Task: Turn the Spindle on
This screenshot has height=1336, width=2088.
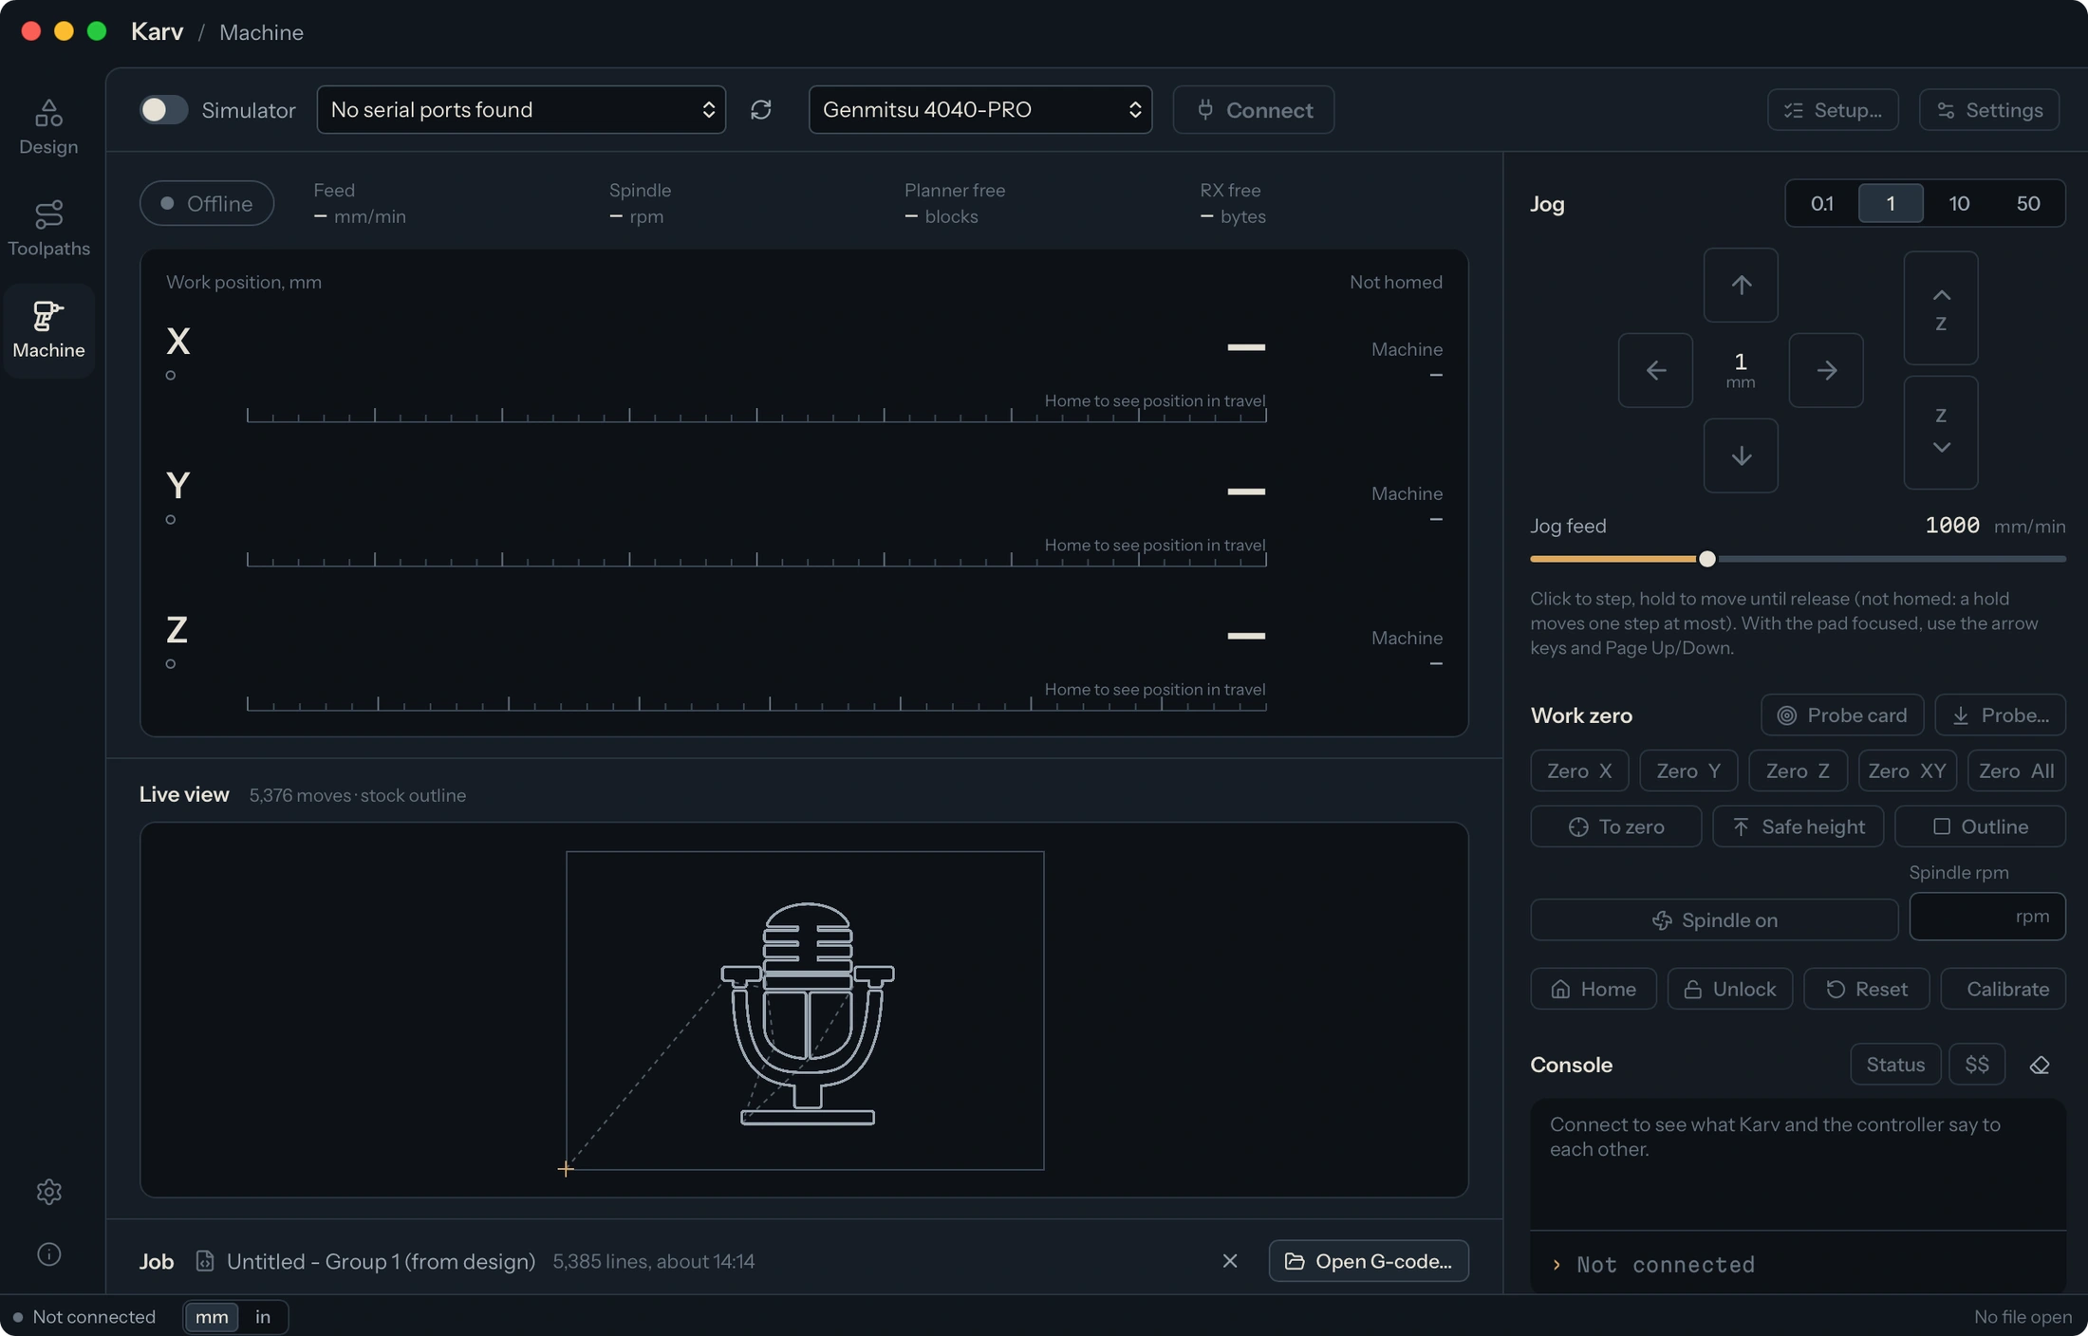Action: (1714, 920)
